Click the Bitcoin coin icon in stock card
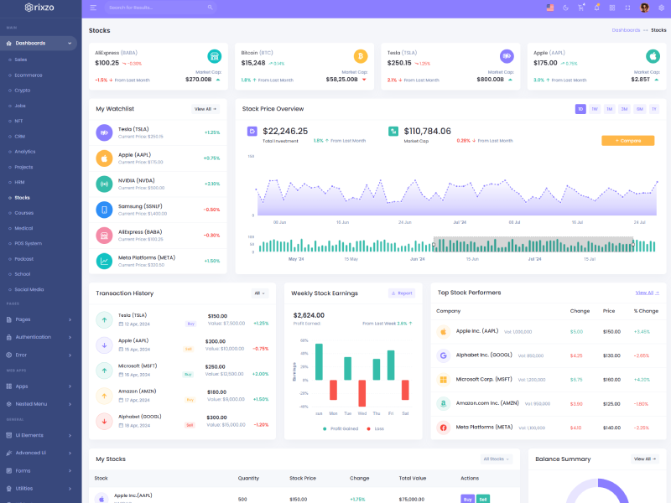 (361, 56)
